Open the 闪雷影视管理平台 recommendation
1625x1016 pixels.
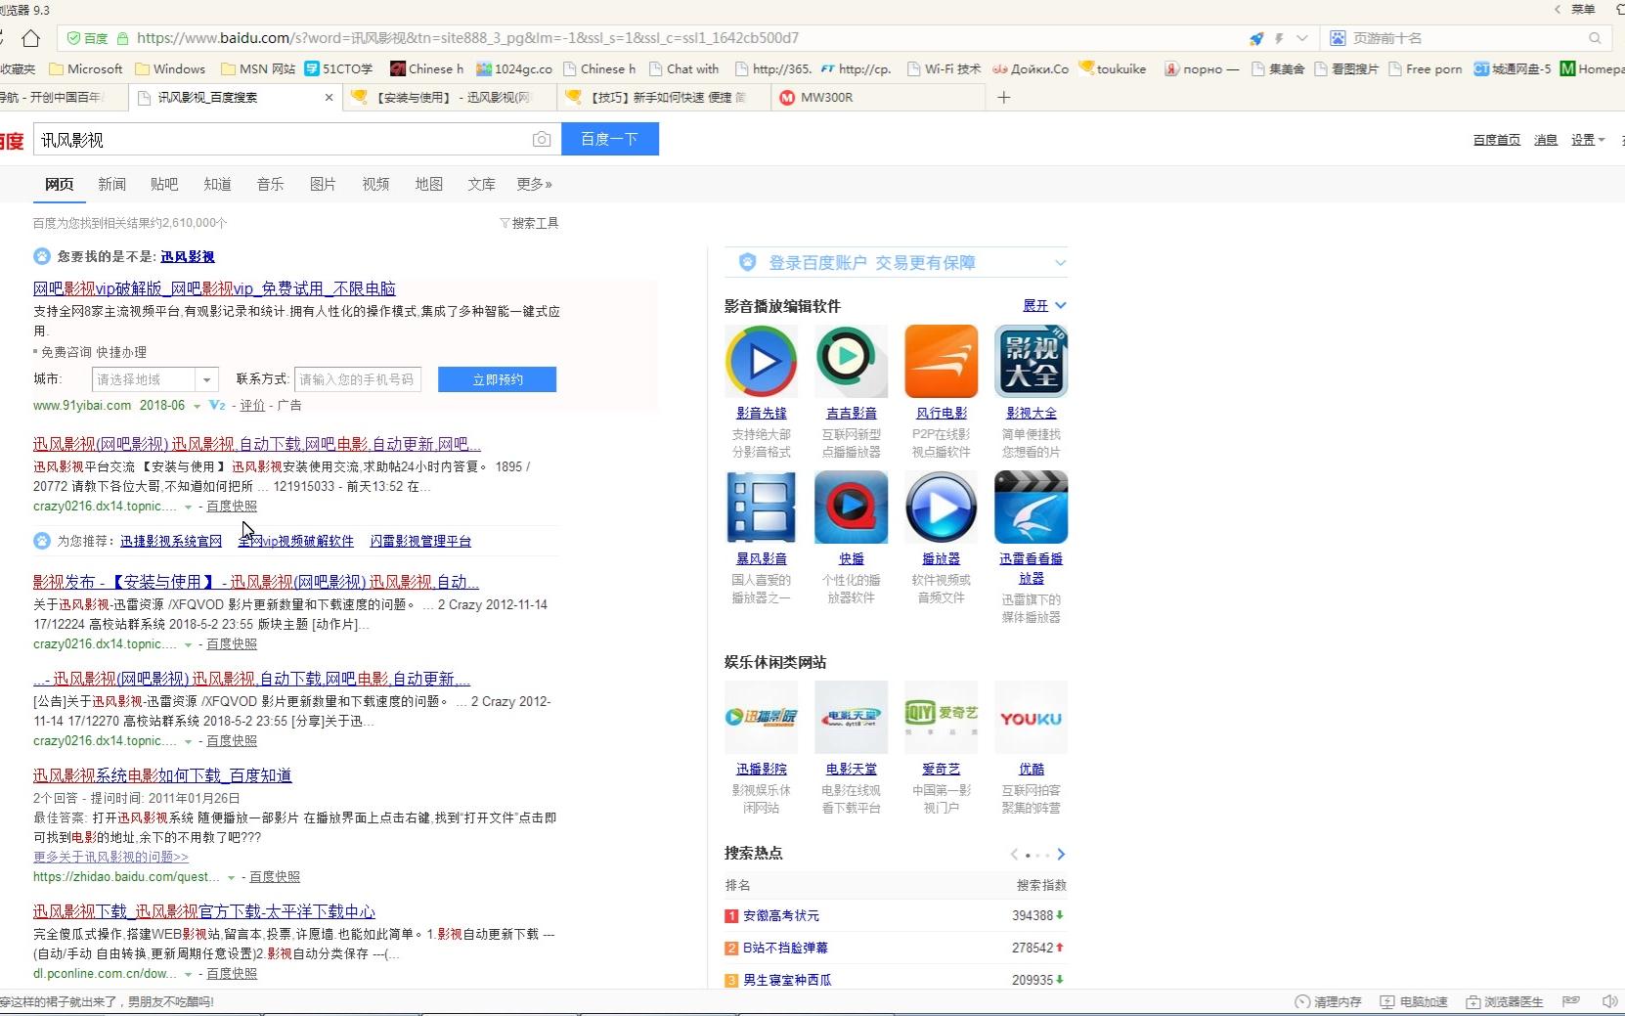pos(420,541)
